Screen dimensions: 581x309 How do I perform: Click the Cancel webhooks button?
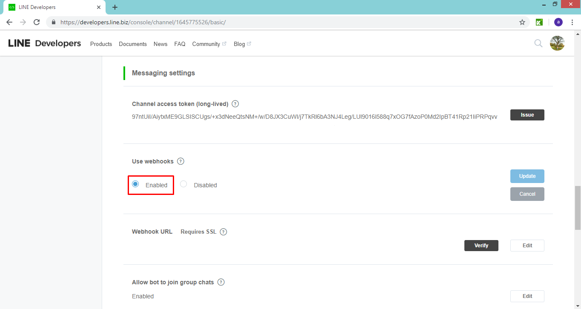[x=527, y=194]
